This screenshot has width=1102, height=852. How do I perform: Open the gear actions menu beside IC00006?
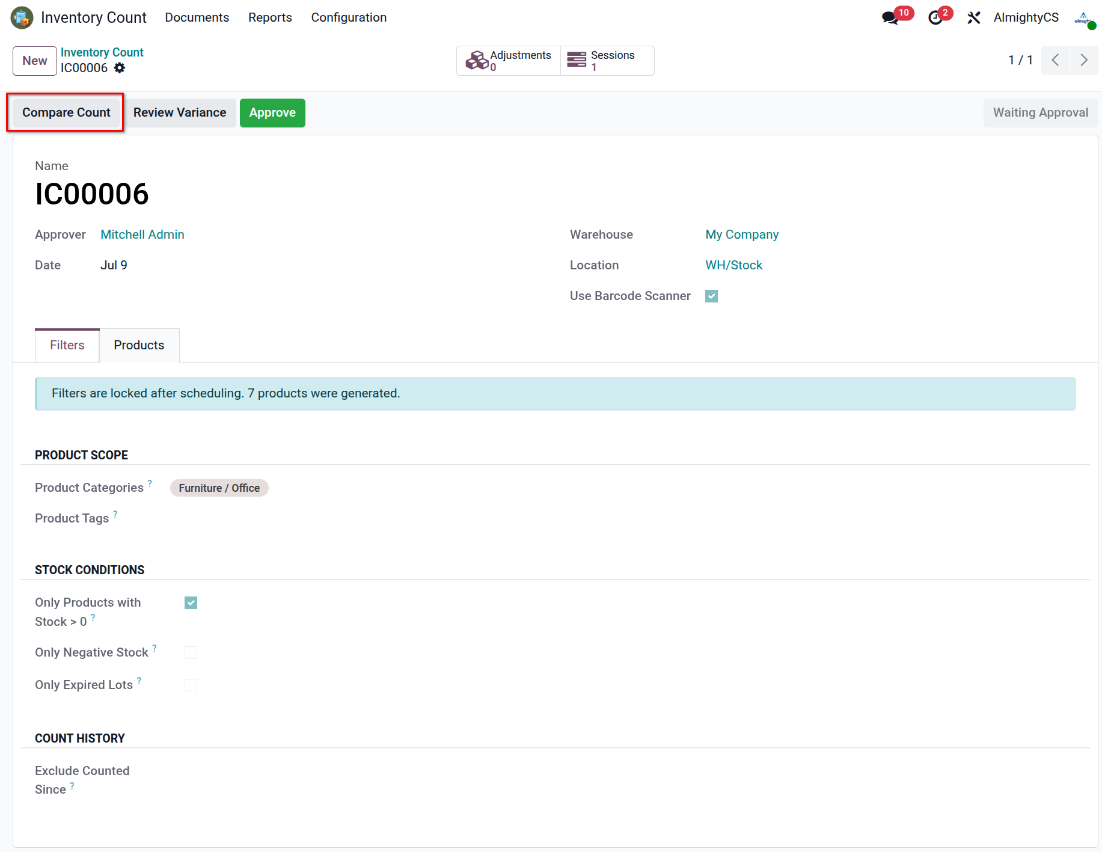120,68
